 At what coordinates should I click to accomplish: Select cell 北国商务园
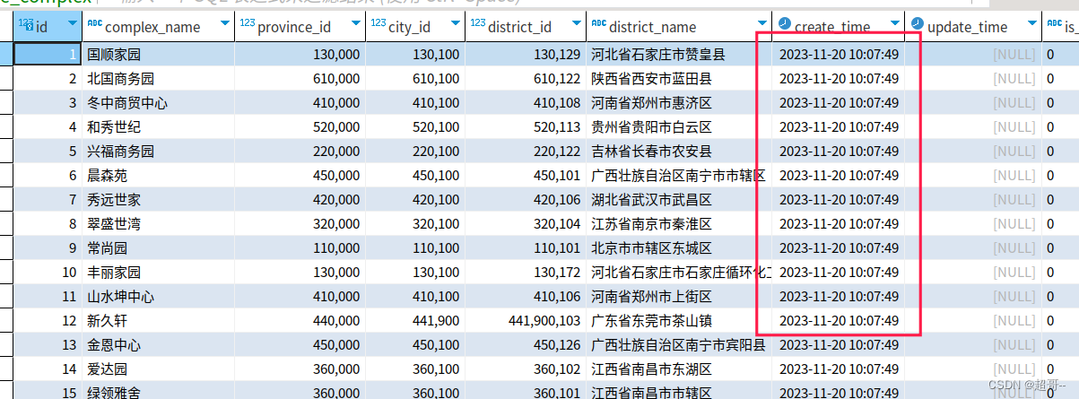pos(158,79)
